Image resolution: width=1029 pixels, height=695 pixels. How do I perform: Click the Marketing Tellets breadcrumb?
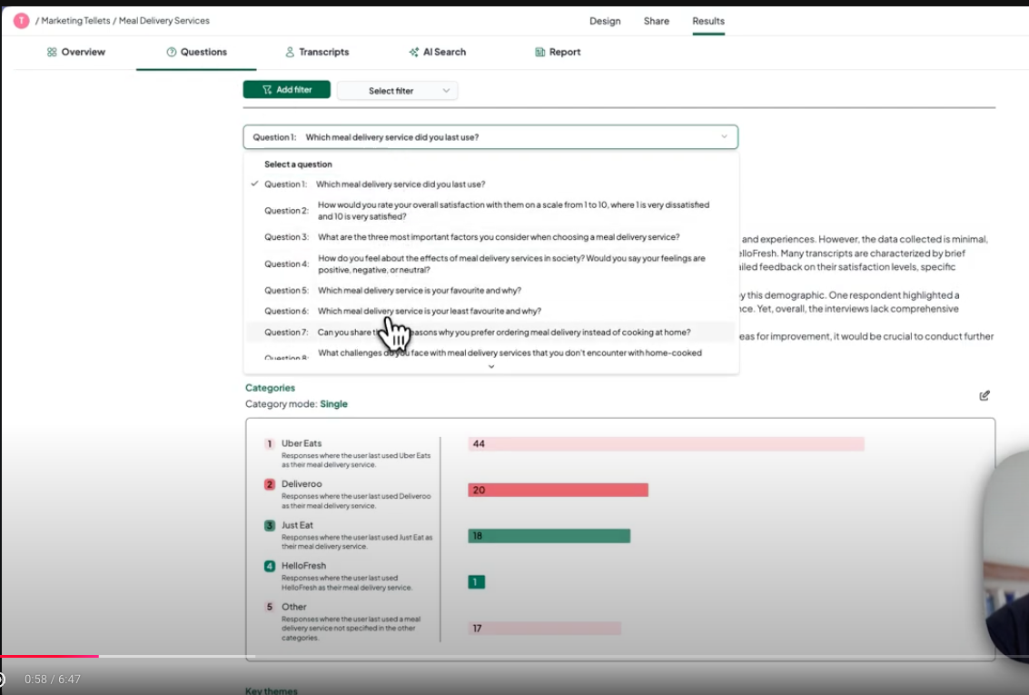(x=75, y=20)
